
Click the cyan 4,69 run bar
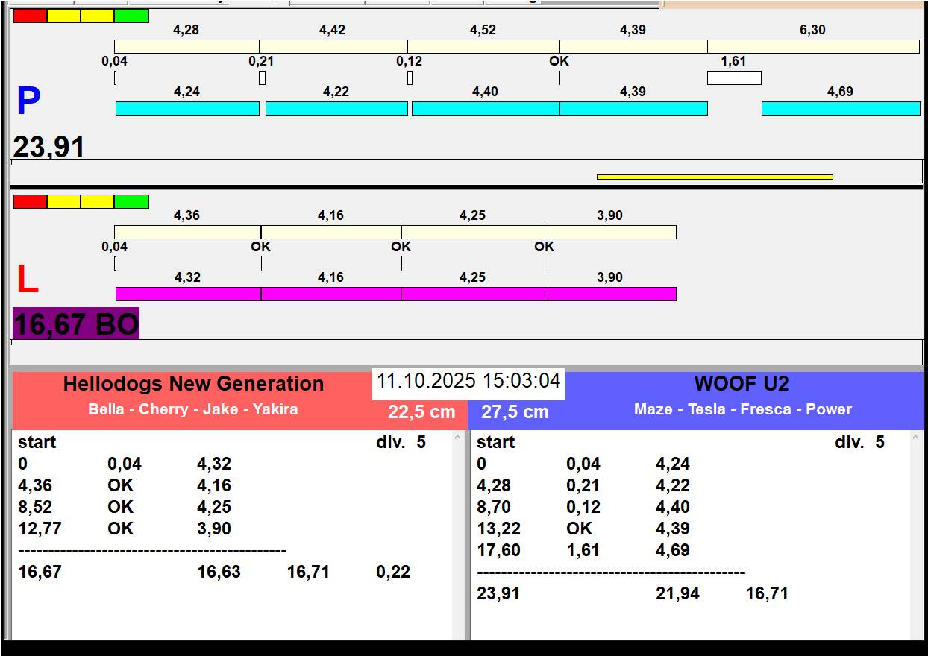point(840,109)
